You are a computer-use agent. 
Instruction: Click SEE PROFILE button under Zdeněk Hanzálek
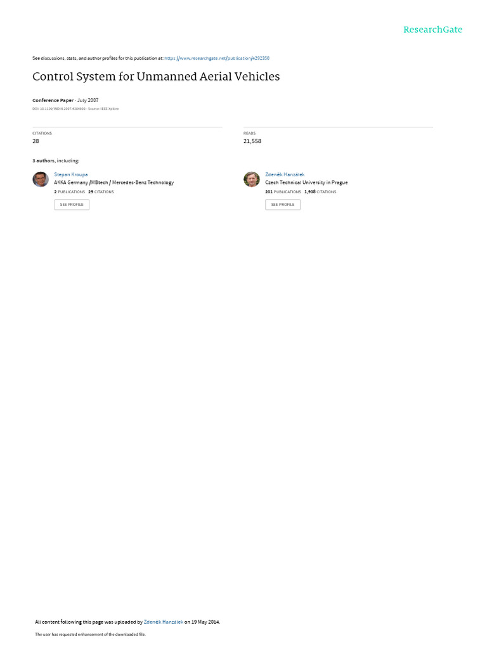[283, 205]
